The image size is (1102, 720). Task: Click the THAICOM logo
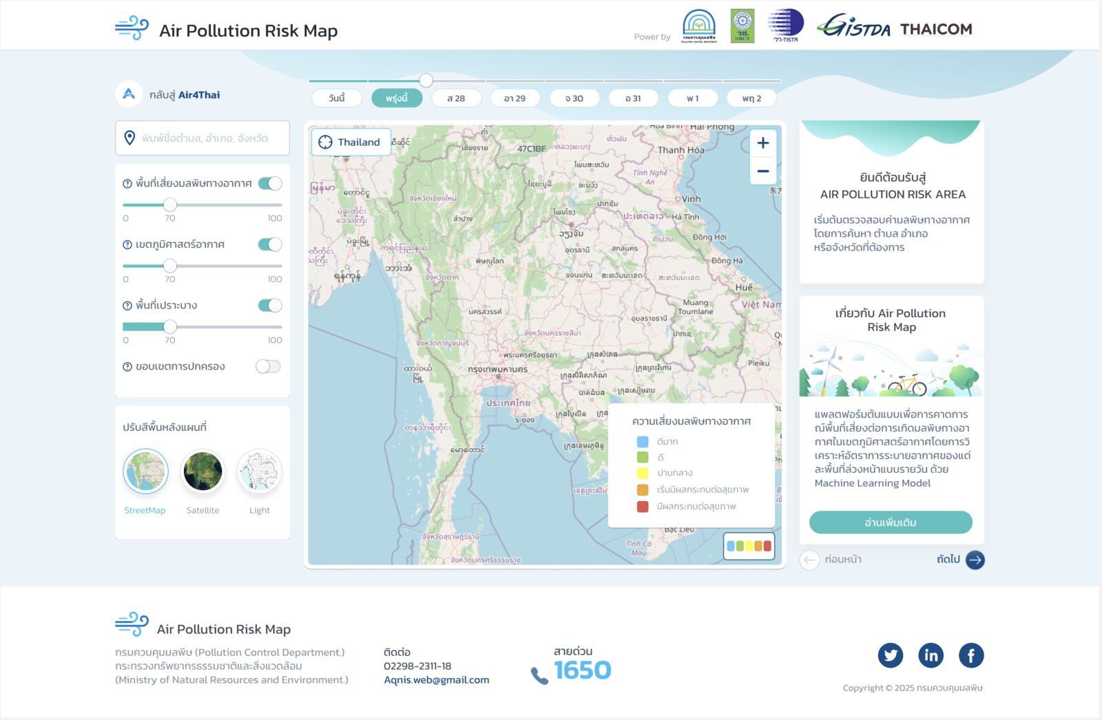click(936, 29)
